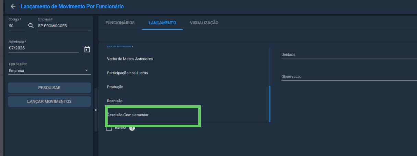Screen dimensions: 417x156
Task: Focus the Referência field 07/2025
Action: pos(44,48)
